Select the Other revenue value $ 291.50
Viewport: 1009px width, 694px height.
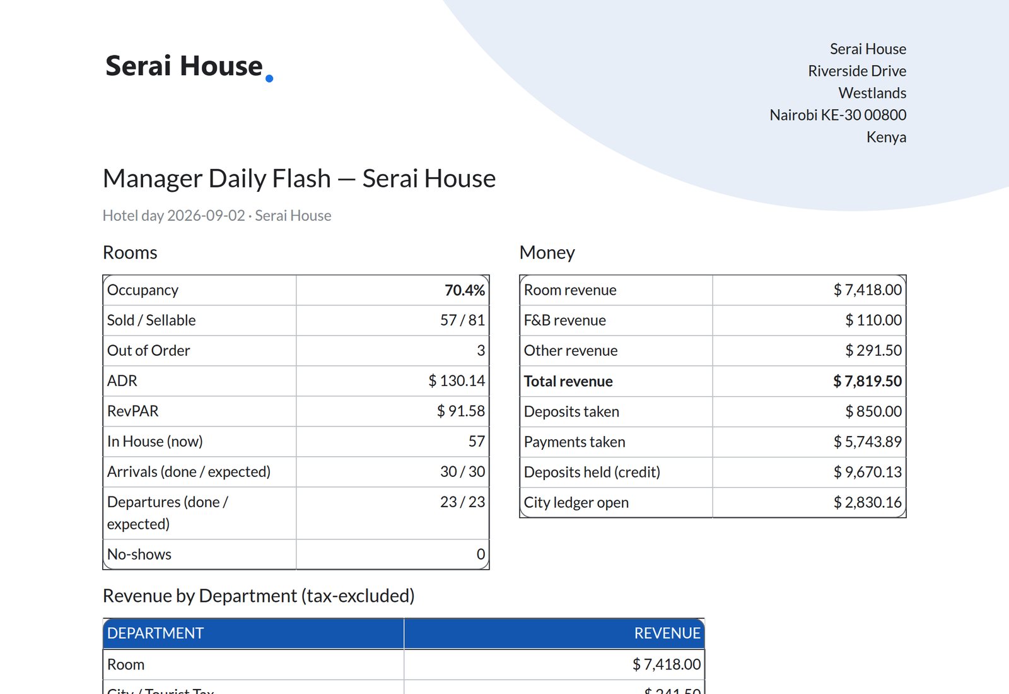(873, 351)
